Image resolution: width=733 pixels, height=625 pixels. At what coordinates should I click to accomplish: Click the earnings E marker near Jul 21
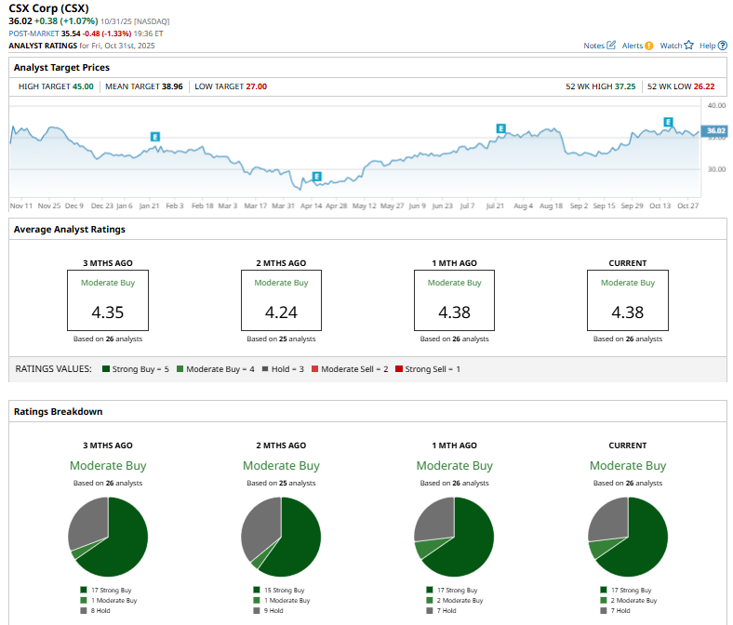500,128
